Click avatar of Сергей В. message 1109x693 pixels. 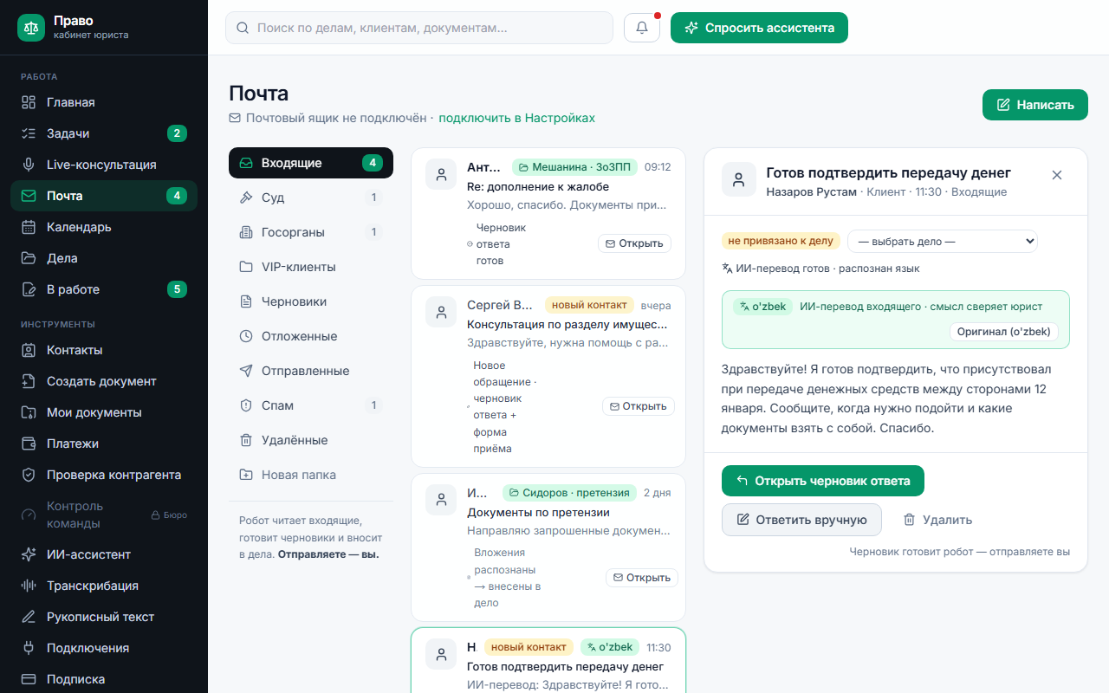(441, 311)
